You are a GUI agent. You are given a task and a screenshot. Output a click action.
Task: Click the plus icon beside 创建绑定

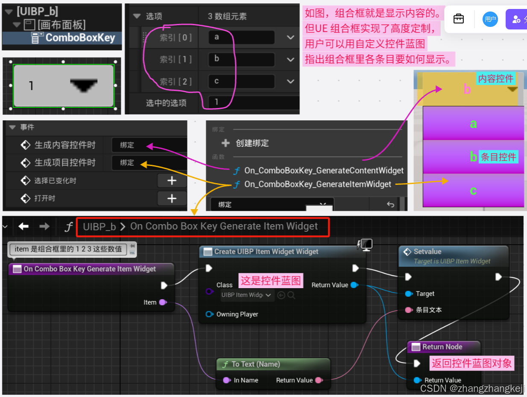225,143
